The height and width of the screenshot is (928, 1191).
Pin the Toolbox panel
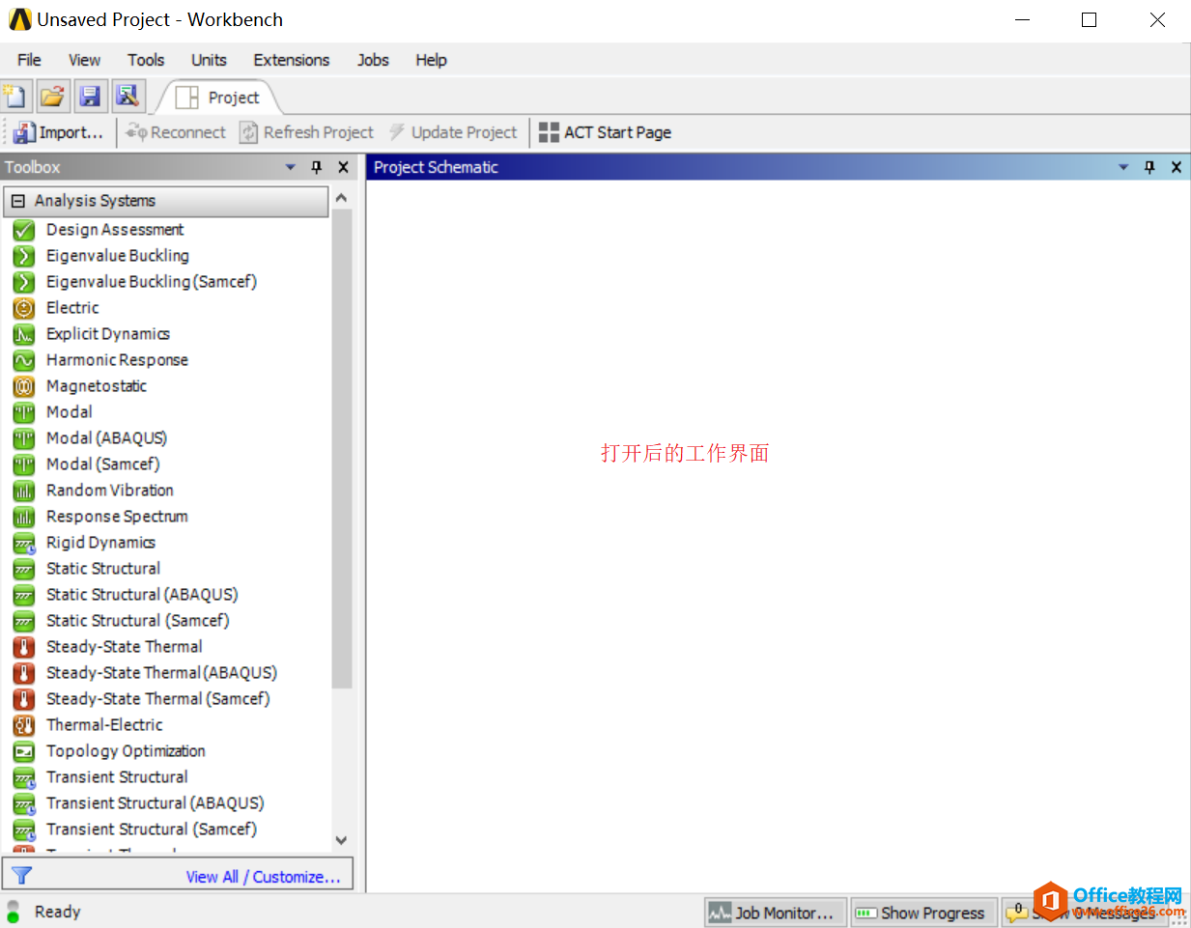point(316,167)
